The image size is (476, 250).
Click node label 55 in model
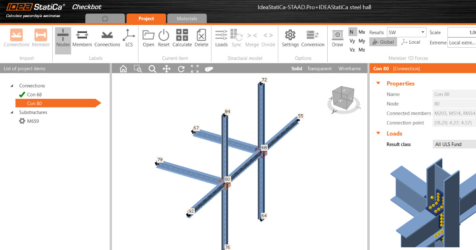(301, 116)
